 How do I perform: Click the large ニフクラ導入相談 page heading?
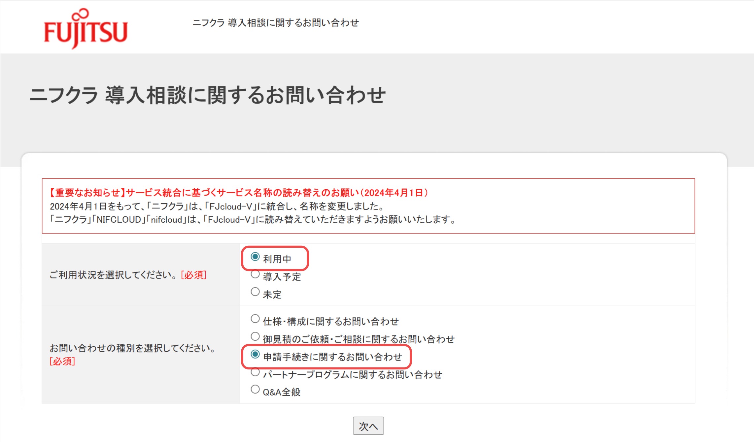[x=207, y=95]
